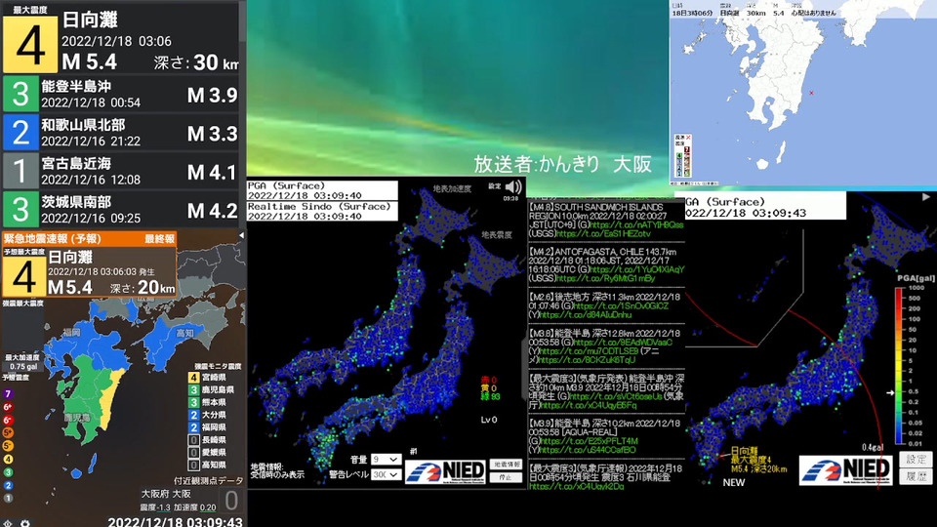Select the 茨城県南部 M4.2 earthquake entry
Viewport: 937px width, 527px height.
[121, 209]
